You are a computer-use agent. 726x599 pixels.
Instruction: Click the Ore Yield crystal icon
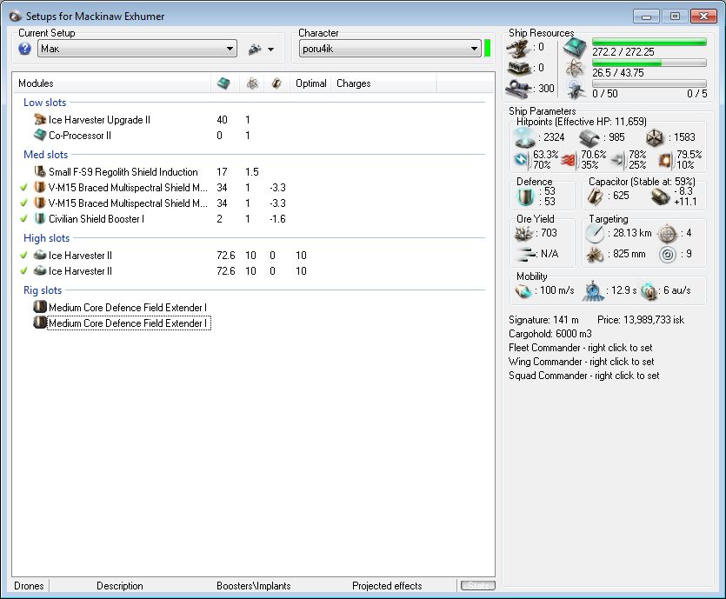click(523, 233)
